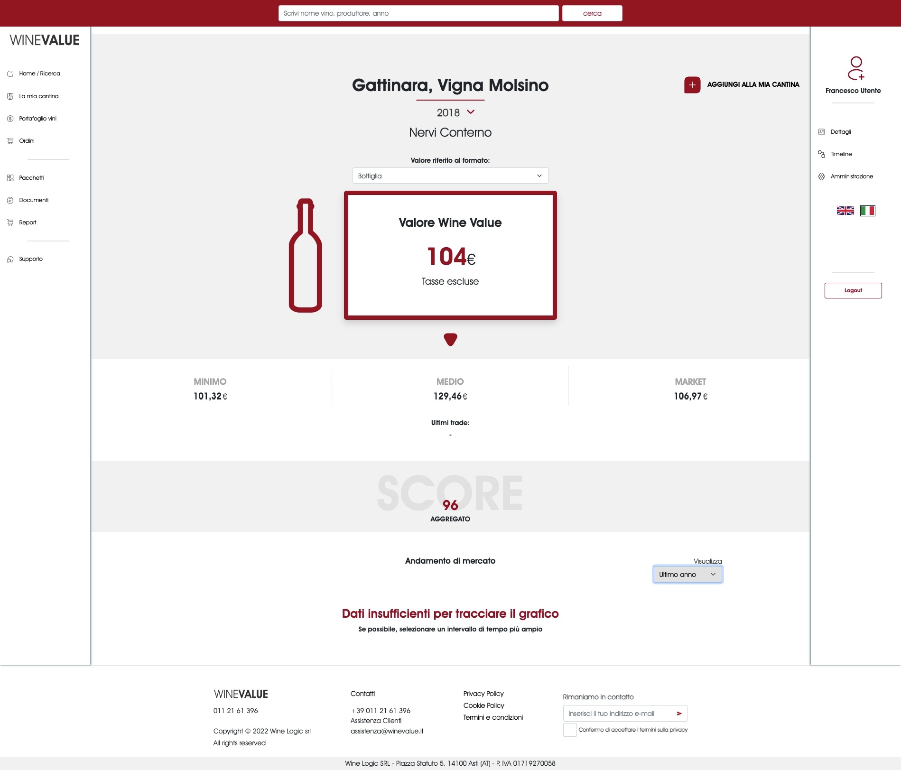
Task: Click the Documenti icon
Action: coord(10,200)
